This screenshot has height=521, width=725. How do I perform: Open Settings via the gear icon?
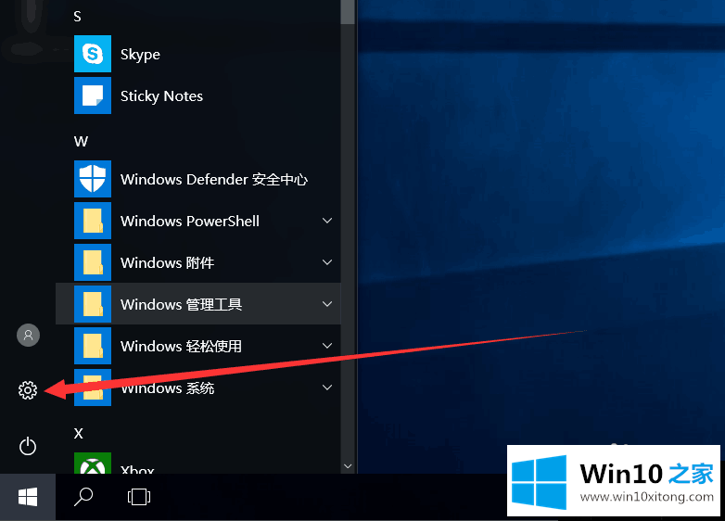pyautogui.click(x=28, y=390)
